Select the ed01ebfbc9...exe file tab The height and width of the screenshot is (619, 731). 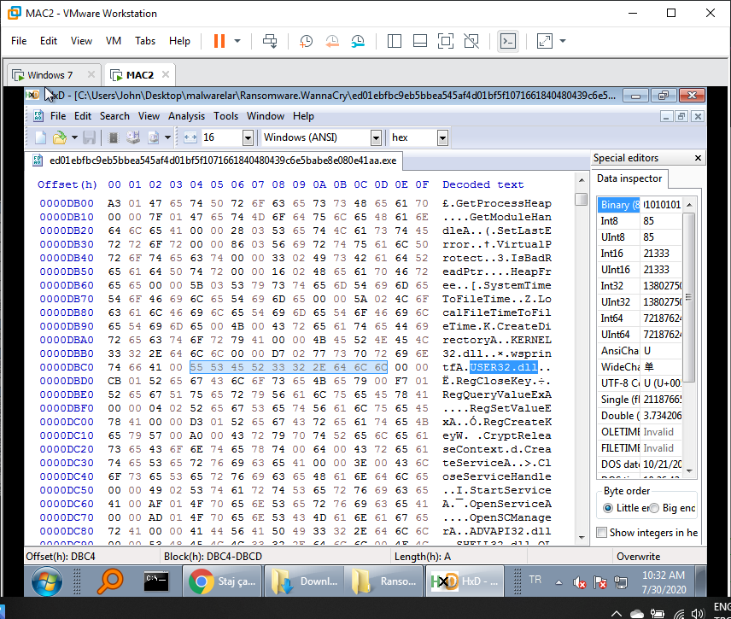click(x=214, y=161)
